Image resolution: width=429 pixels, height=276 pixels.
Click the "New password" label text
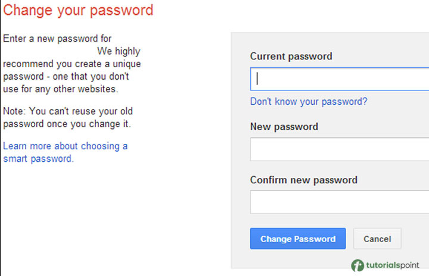[284, 127]
